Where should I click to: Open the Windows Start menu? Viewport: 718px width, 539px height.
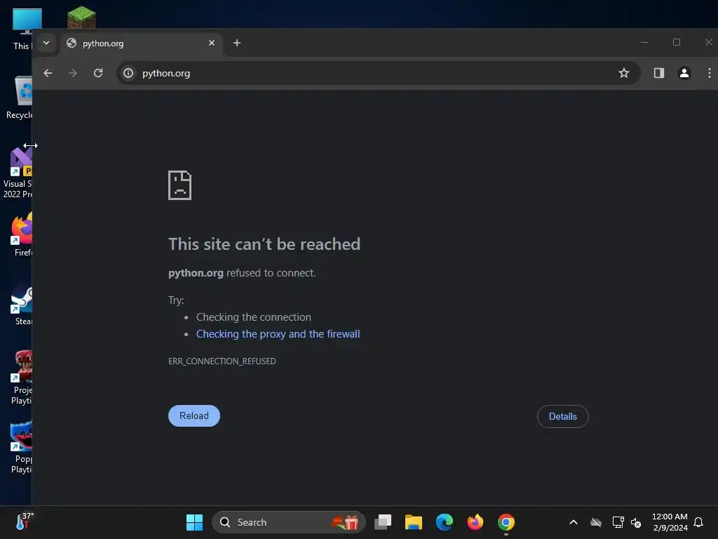pyautogui.click(x=195, y=522)
